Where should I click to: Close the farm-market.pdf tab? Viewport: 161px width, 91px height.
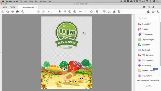[x=37, y=7]
